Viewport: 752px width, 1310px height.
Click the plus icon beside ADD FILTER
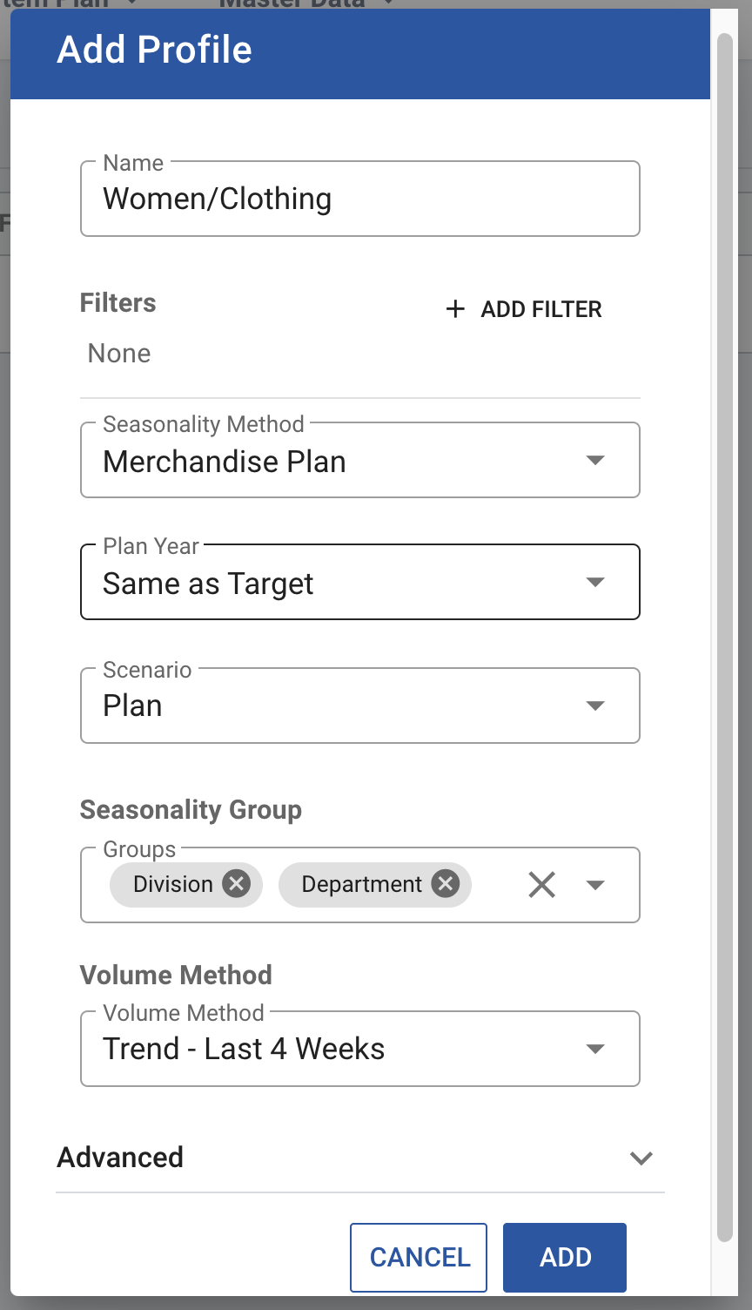(x=455, y=309)
